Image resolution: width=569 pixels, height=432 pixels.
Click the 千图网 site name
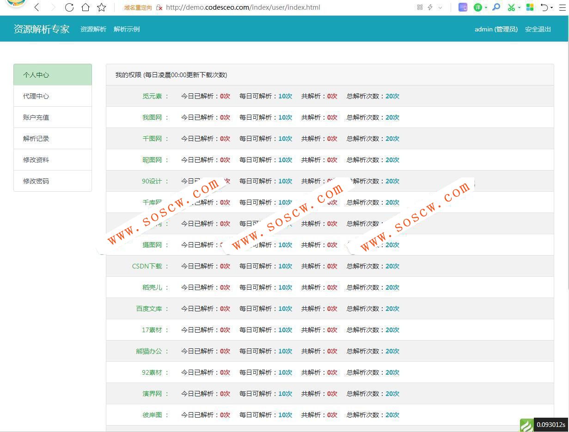[x=152, y=139]
